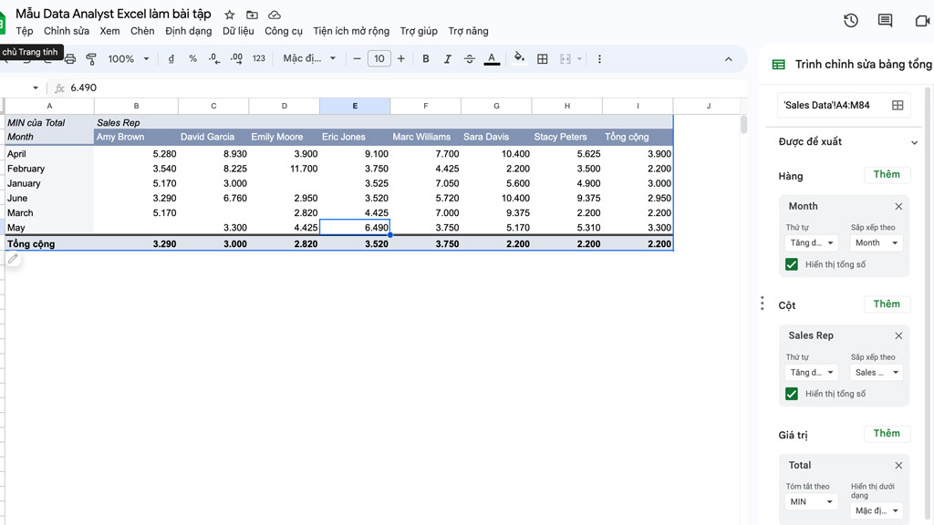
Task: Click the paint format roller icon
Action: coord(91,58)
